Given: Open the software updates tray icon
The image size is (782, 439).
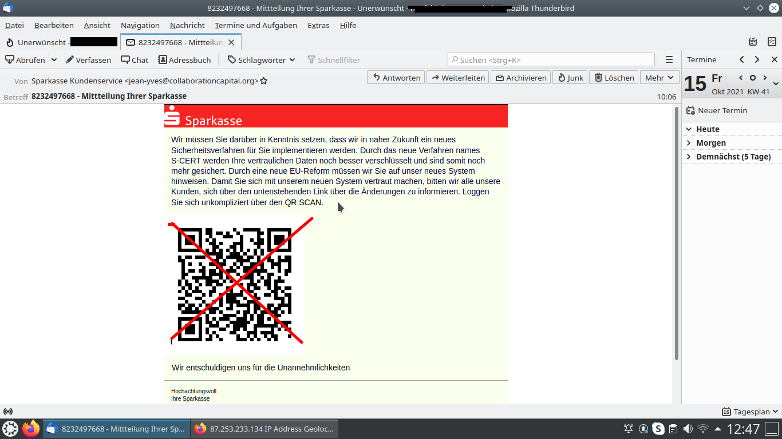Looking at the screenshot, I should point(643,429).
